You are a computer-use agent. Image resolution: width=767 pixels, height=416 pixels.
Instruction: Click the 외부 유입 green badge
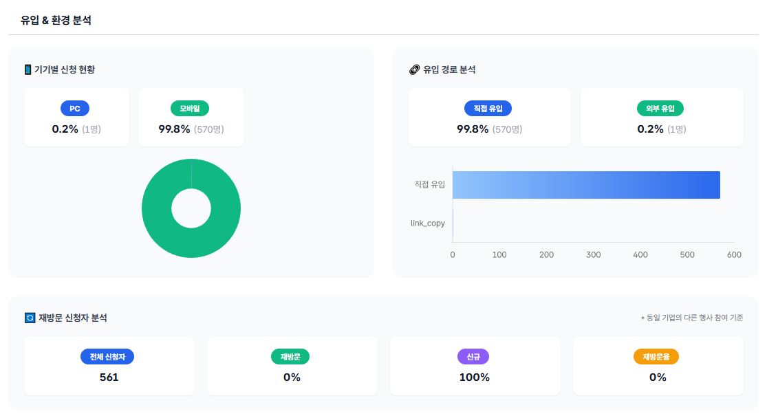pyautogui.click(x=660, y=109)
